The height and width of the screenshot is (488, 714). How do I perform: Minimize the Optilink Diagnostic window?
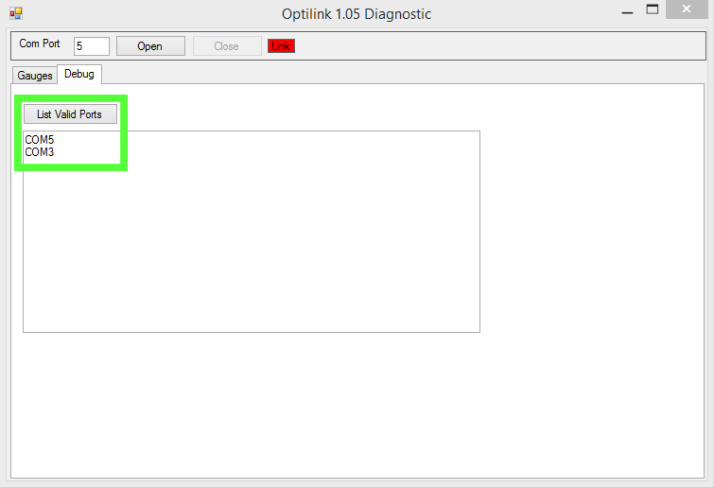[627, 11]
